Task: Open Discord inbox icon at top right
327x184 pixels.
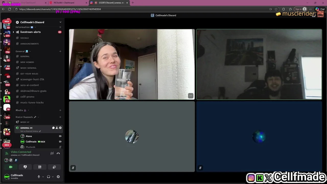Action: click(x=314, y=15)
